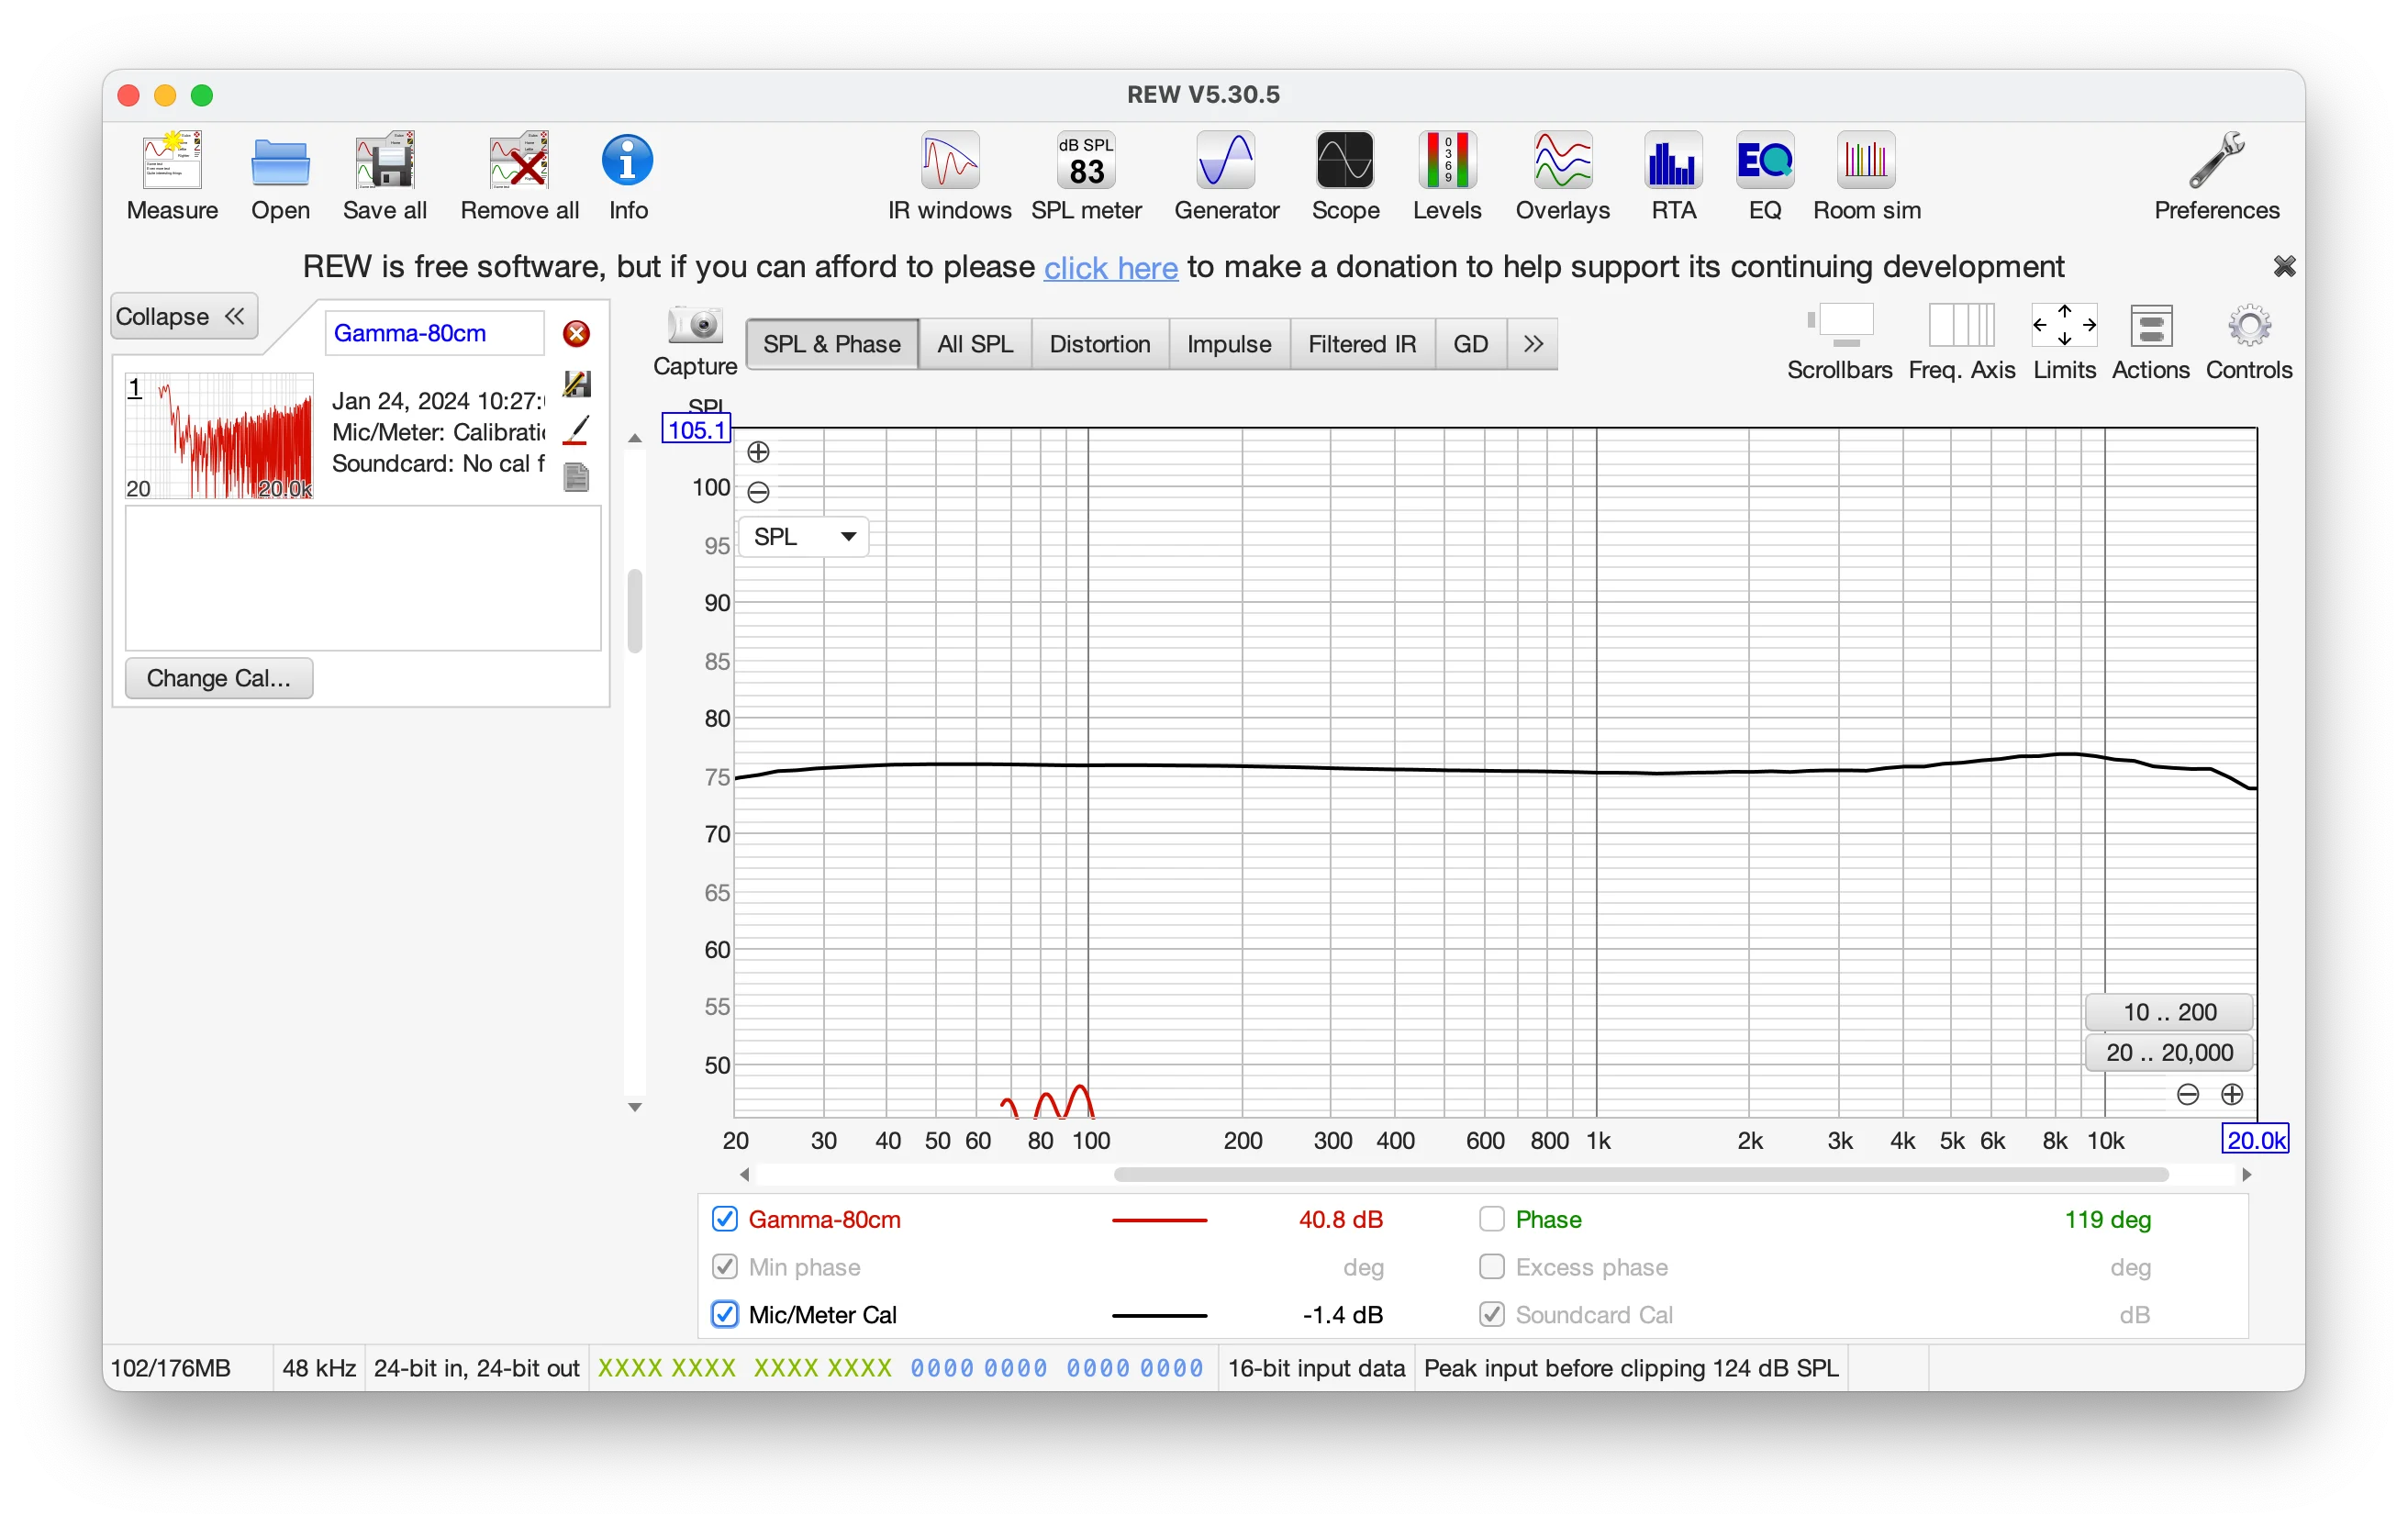Open the SPL axis type dropdown

803,537
